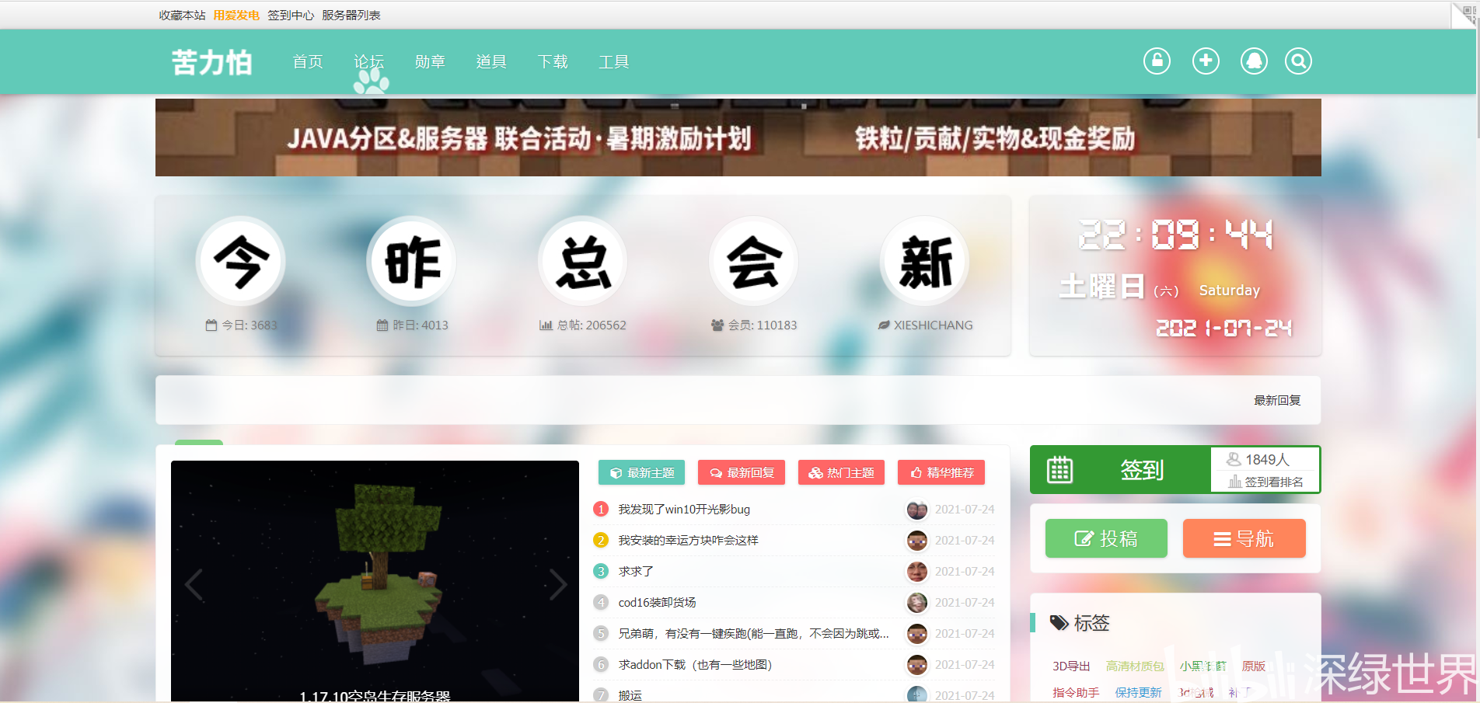Open 道具 in navigation bar
The width and height of the screenshot is (1480, 703).
click(x=491, y=61)
